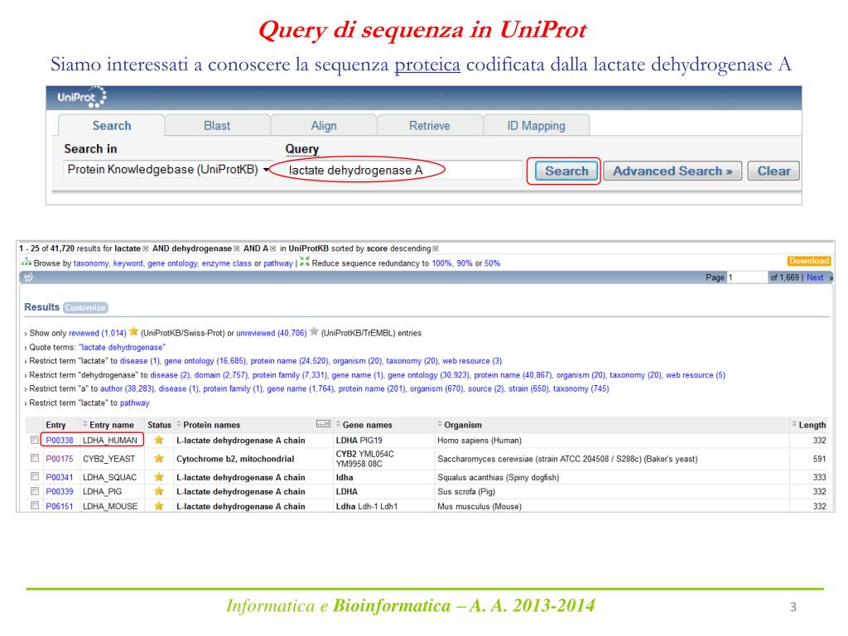Reduce sequence redundancy to 100%

click(x=441, y=263)
